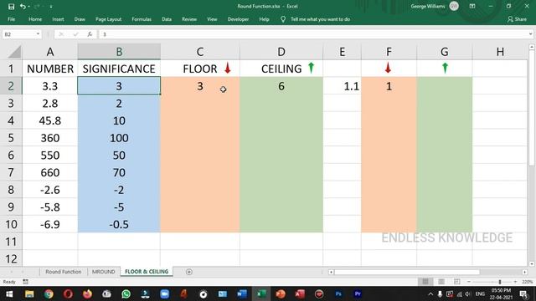Select cell D2 containing 6

[281, 86]
